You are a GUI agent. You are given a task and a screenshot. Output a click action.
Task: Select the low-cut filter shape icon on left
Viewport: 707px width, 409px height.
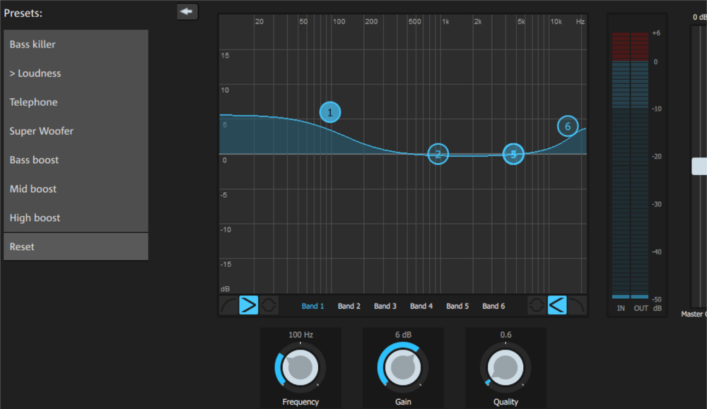click(228, 305)
